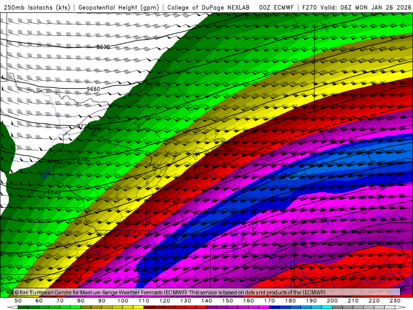Click the dark green legend swatch under 50
413x310 pixels.
click(23, 307)
